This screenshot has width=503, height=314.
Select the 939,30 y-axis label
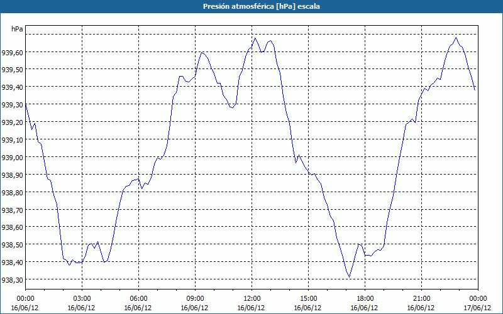point(12,104)
